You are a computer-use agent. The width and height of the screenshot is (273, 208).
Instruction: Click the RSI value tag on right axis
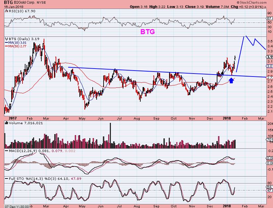[x=270, y=18]
